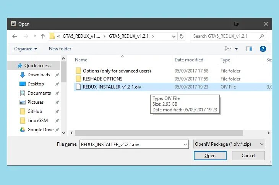This screenshot has width=279, height=185.
Task: Click the RESHADE OPTIONS folder icon
Action: click(x=78, y=79)
